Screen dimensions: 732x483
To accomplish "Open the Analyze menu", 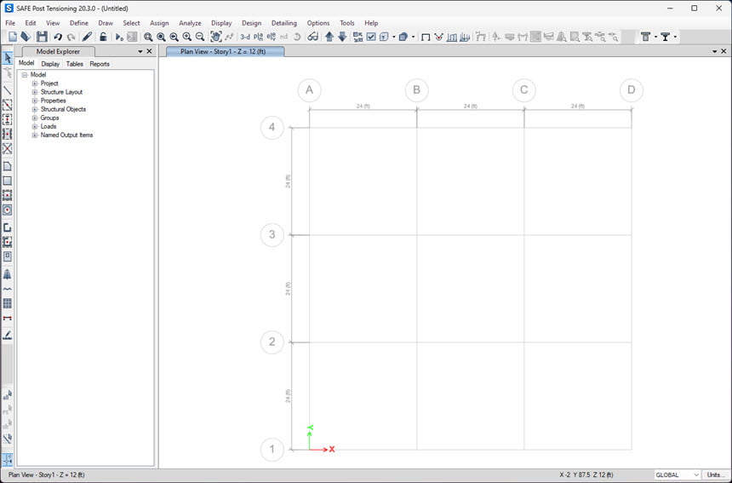I will (190, 23).
